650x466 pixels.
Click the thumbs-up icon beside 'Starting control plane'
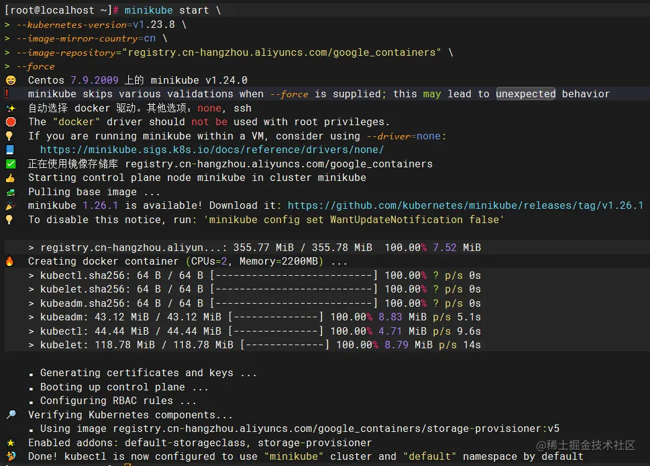(x=11, y=178)
